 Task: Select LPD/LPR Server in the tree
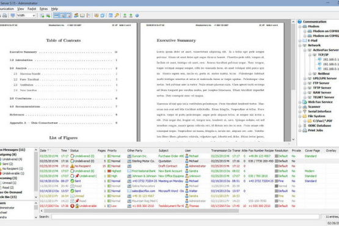[324, 78]
